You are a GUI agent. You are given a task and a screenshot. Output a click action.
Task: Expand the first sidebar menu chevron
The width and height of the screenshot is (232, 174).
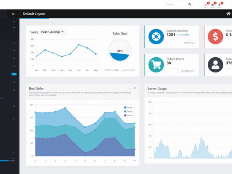coord(14,22)
